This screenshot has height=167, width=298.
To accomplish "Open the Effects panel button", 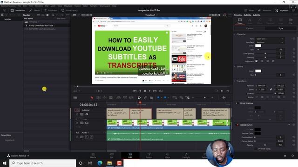I will (x=34, y=10).
